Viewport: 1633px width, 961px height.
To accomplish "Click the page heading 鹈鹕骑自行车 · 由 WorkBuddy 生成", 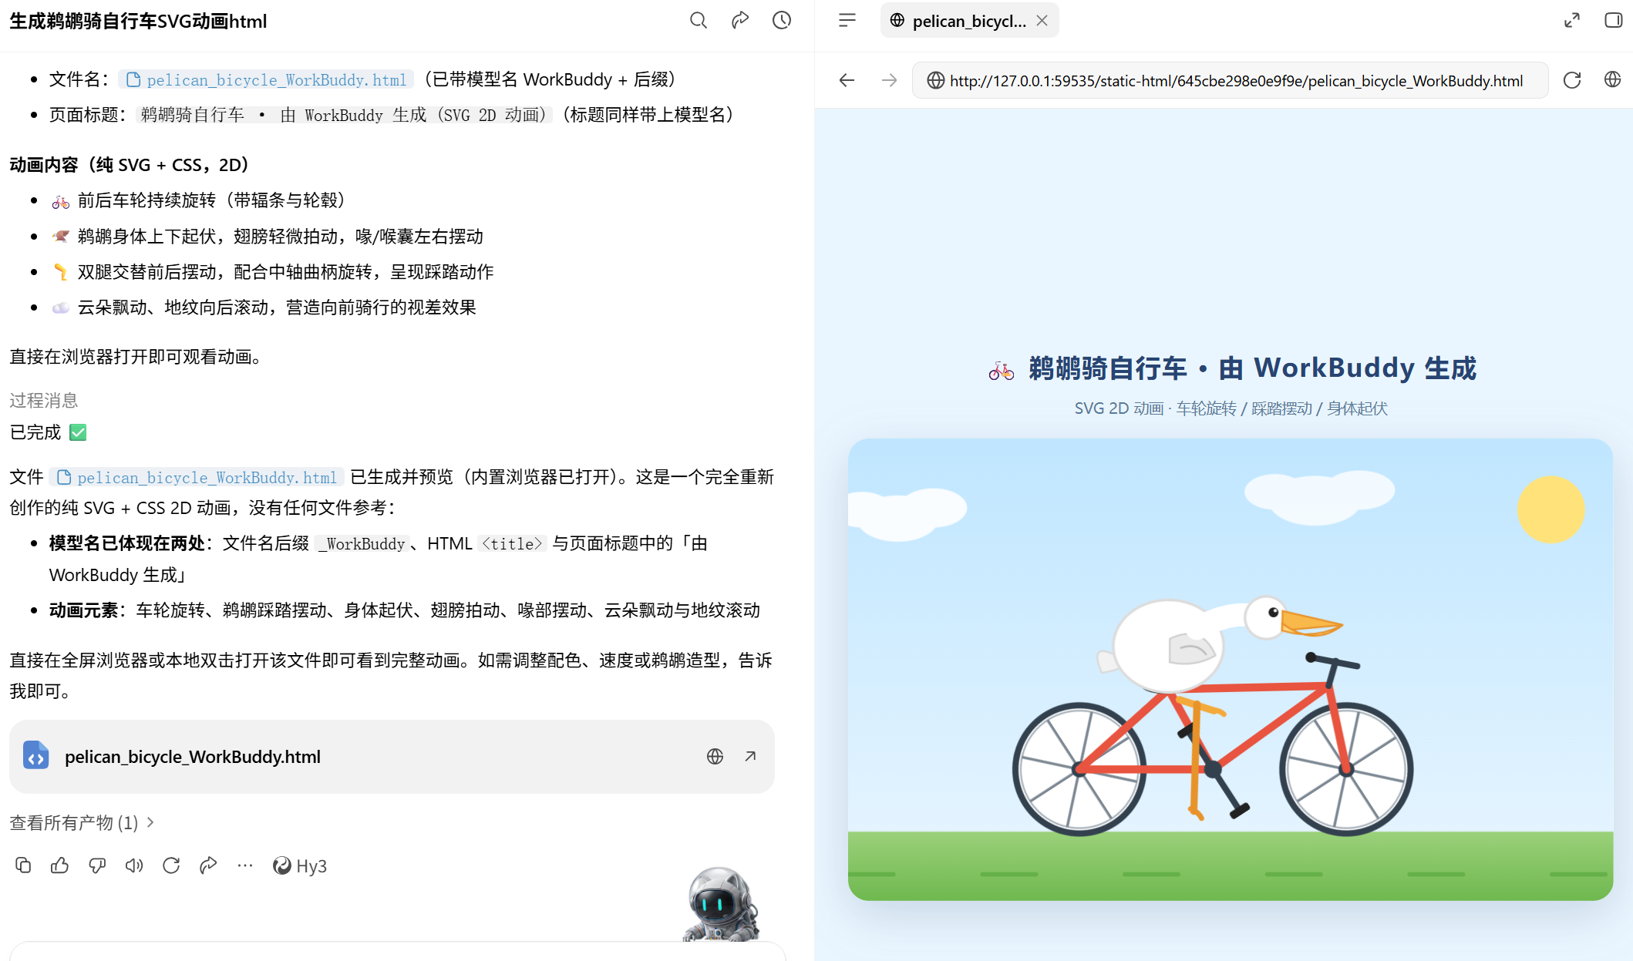I will (x=1233, y=368).
